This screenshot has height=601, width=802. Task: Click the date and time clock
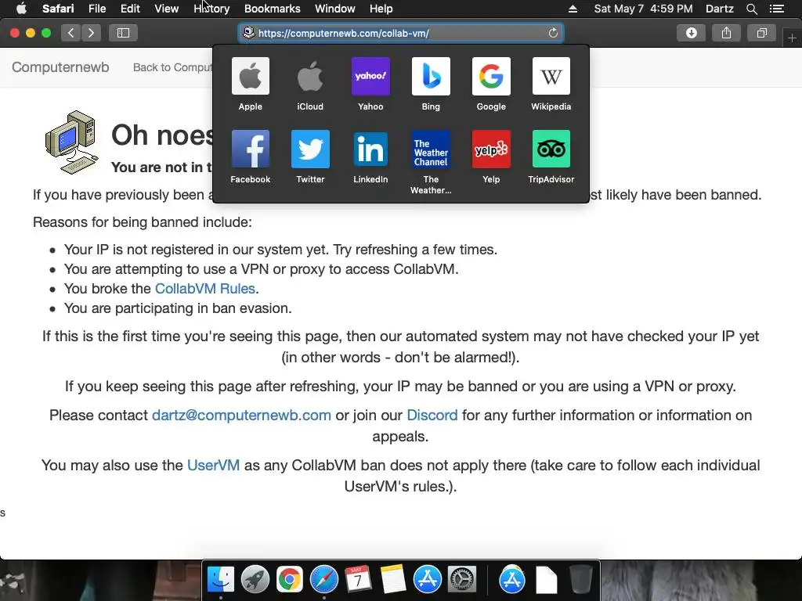tap(643, 9)
